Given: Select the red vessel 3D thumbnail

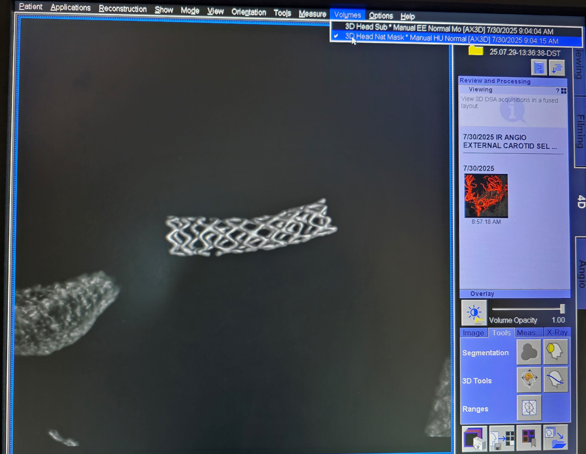Looking at the screenshot, I should (x=486, y=196).
